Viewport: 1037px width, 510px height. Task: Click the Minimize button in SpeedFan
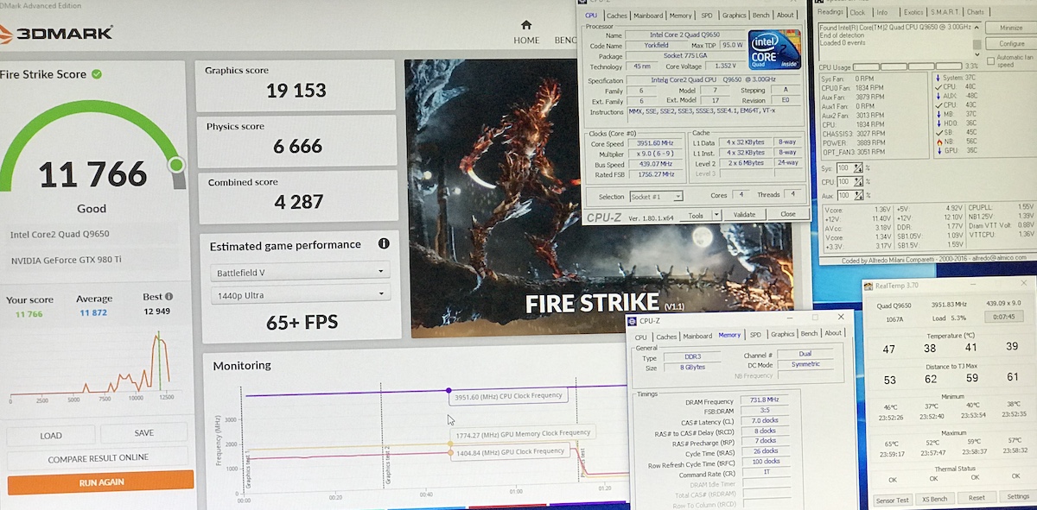(x=1011, y=28)
